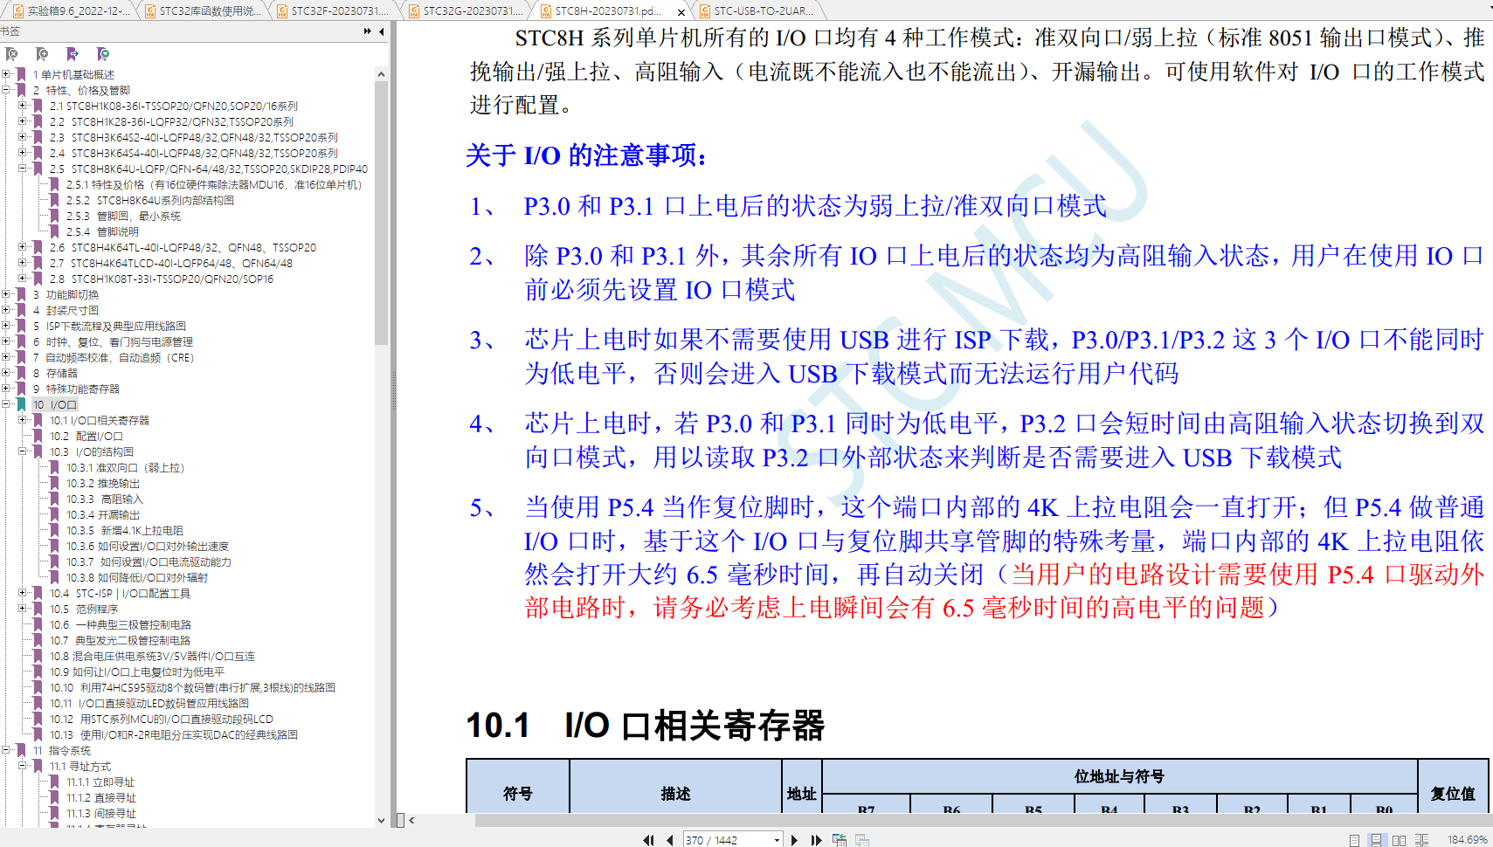The width and height of the screenshot is (1493, 847).
Task: Open the 实验箱9.6_2022-12 tab
Action: pos(71,10)
